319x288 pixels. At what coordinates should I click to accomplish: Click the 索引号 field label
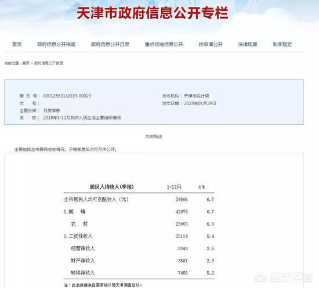tap(30, 96)
